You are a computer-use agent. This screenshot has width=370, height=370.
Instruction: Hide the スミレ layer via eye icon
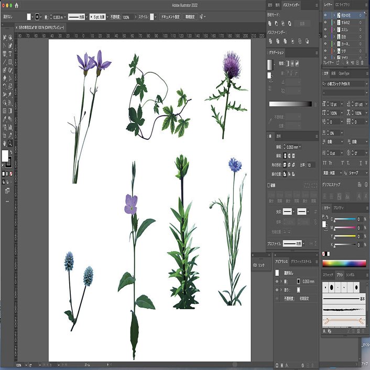(325, 29)
